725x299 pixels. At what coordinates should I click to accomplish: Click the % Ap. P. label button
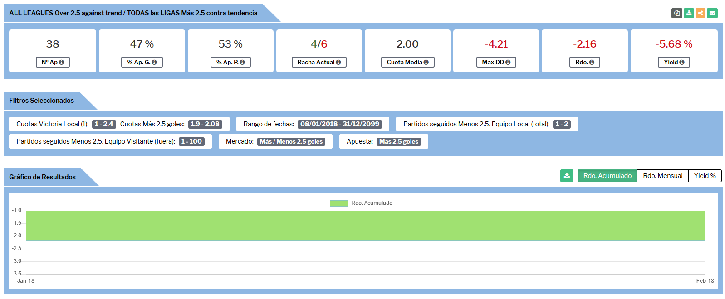pyautogui.click(x=230, y=62)
